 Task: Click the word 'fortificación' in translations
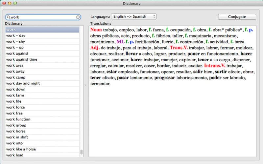coord(147,42)
